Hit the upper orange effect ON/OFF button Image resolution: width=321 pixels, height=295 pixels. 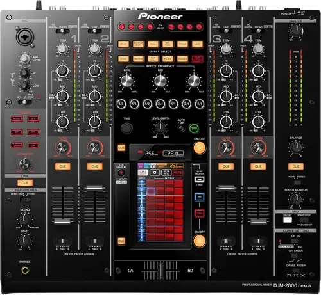(x=200, y=148)
